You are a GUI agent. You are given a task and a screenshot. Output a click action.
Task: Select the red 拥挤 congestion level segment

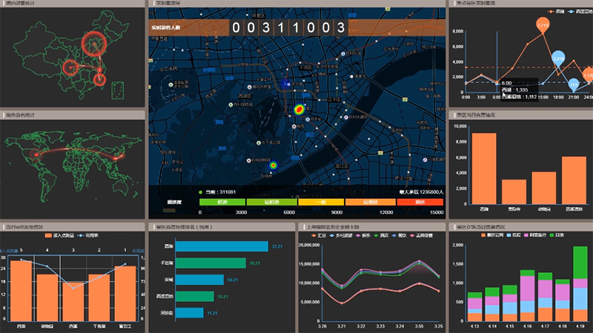pos(420,202)
